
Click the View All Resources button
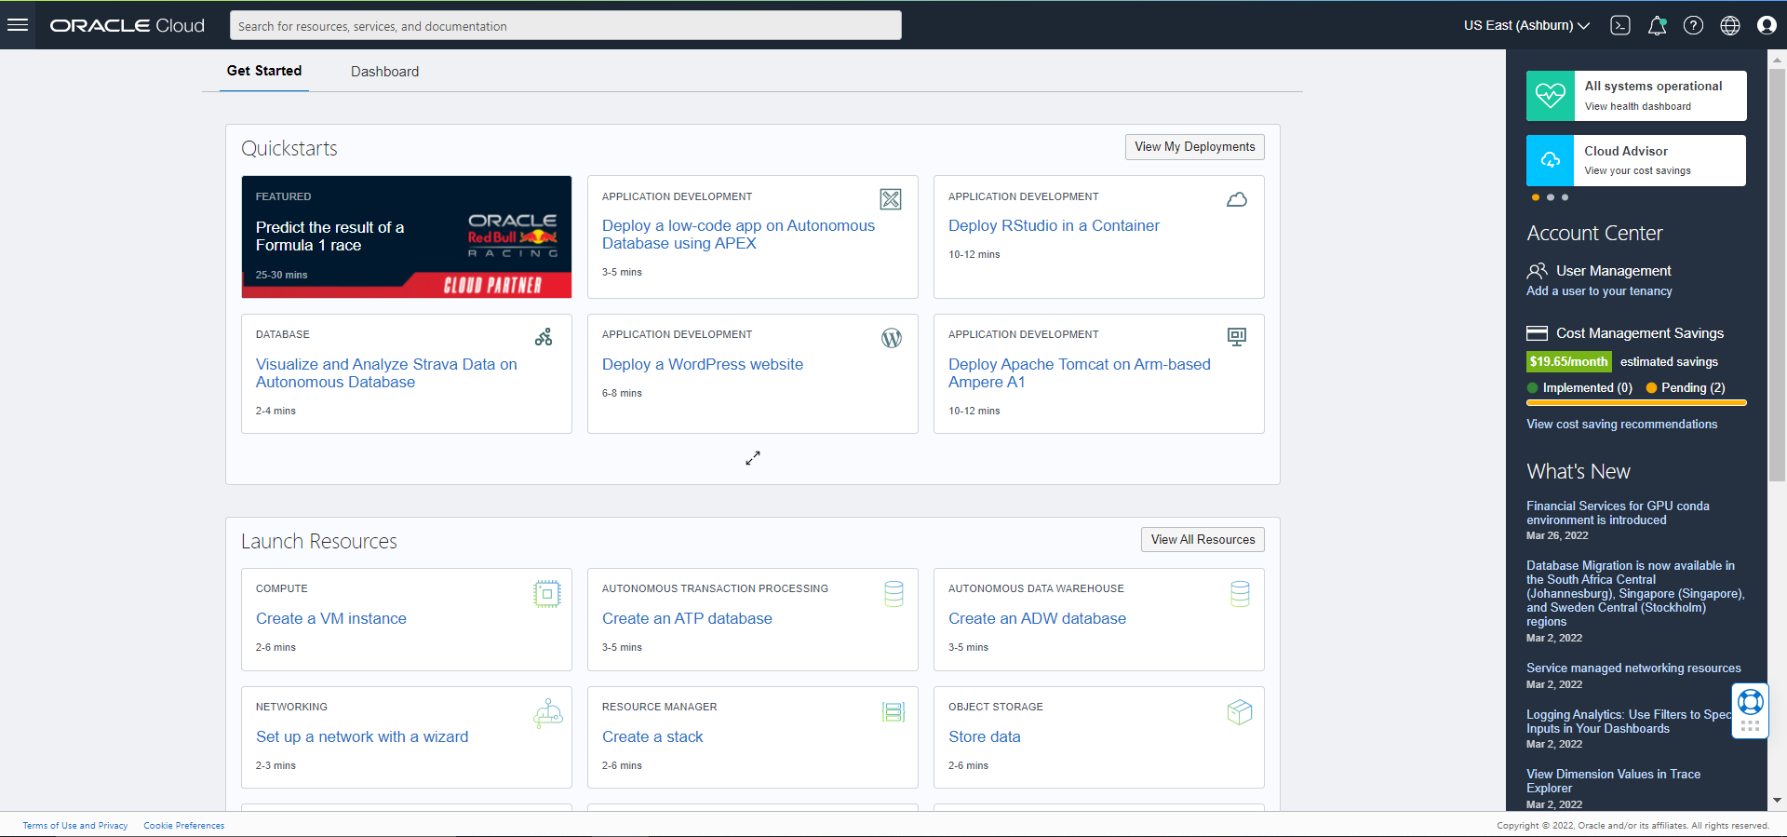tap(1203, 540)
